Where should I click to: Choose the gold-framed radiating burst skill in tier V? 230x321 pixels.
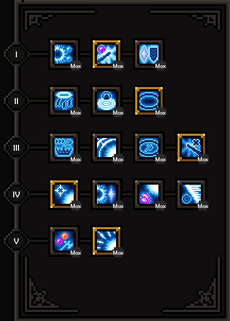[x=107, y=241]
